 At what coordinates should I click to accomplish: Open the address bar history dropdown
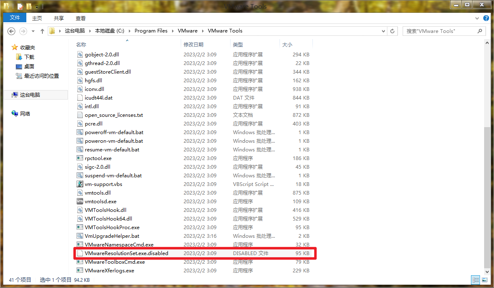[383, 31]
